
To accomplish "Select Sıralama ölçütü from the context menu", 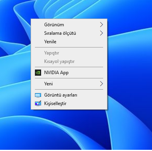I will pyautogui.click(x=69, y=33).
